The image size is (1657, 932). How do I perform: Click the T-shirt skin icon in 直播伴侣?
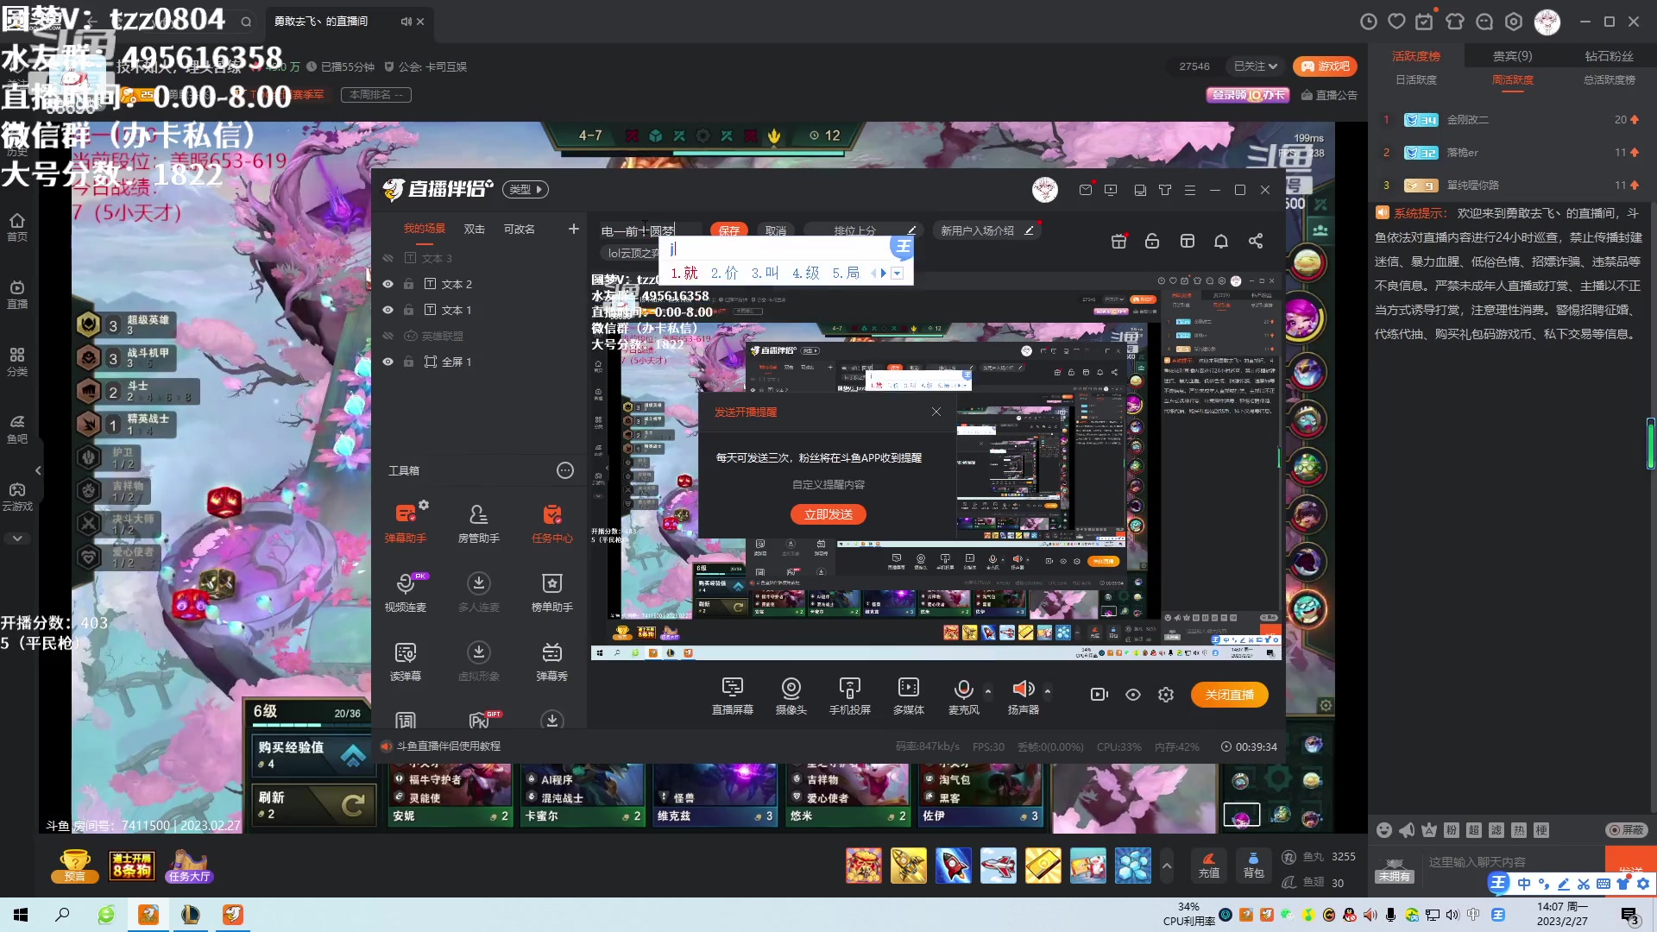tap(1165, 190)
